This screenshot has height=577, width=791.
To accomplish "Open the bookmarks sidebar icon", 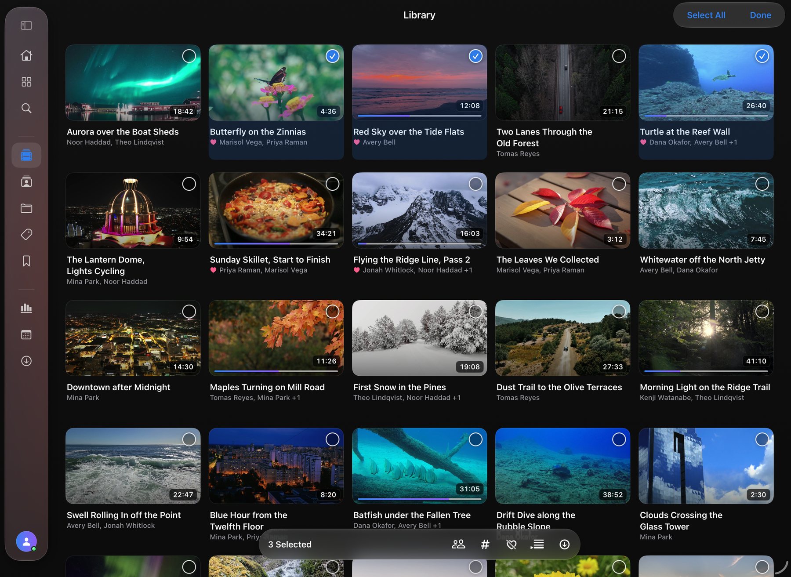I will [26, 261].
